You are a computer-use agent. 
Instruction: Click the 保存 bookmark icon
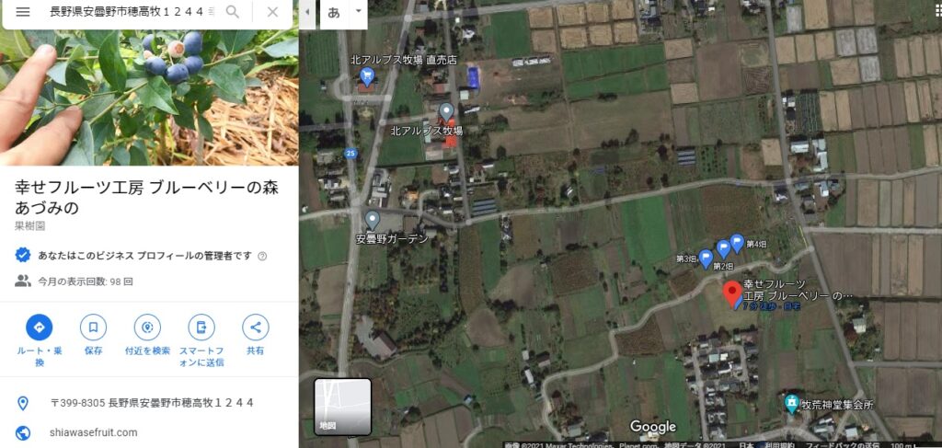93,327
